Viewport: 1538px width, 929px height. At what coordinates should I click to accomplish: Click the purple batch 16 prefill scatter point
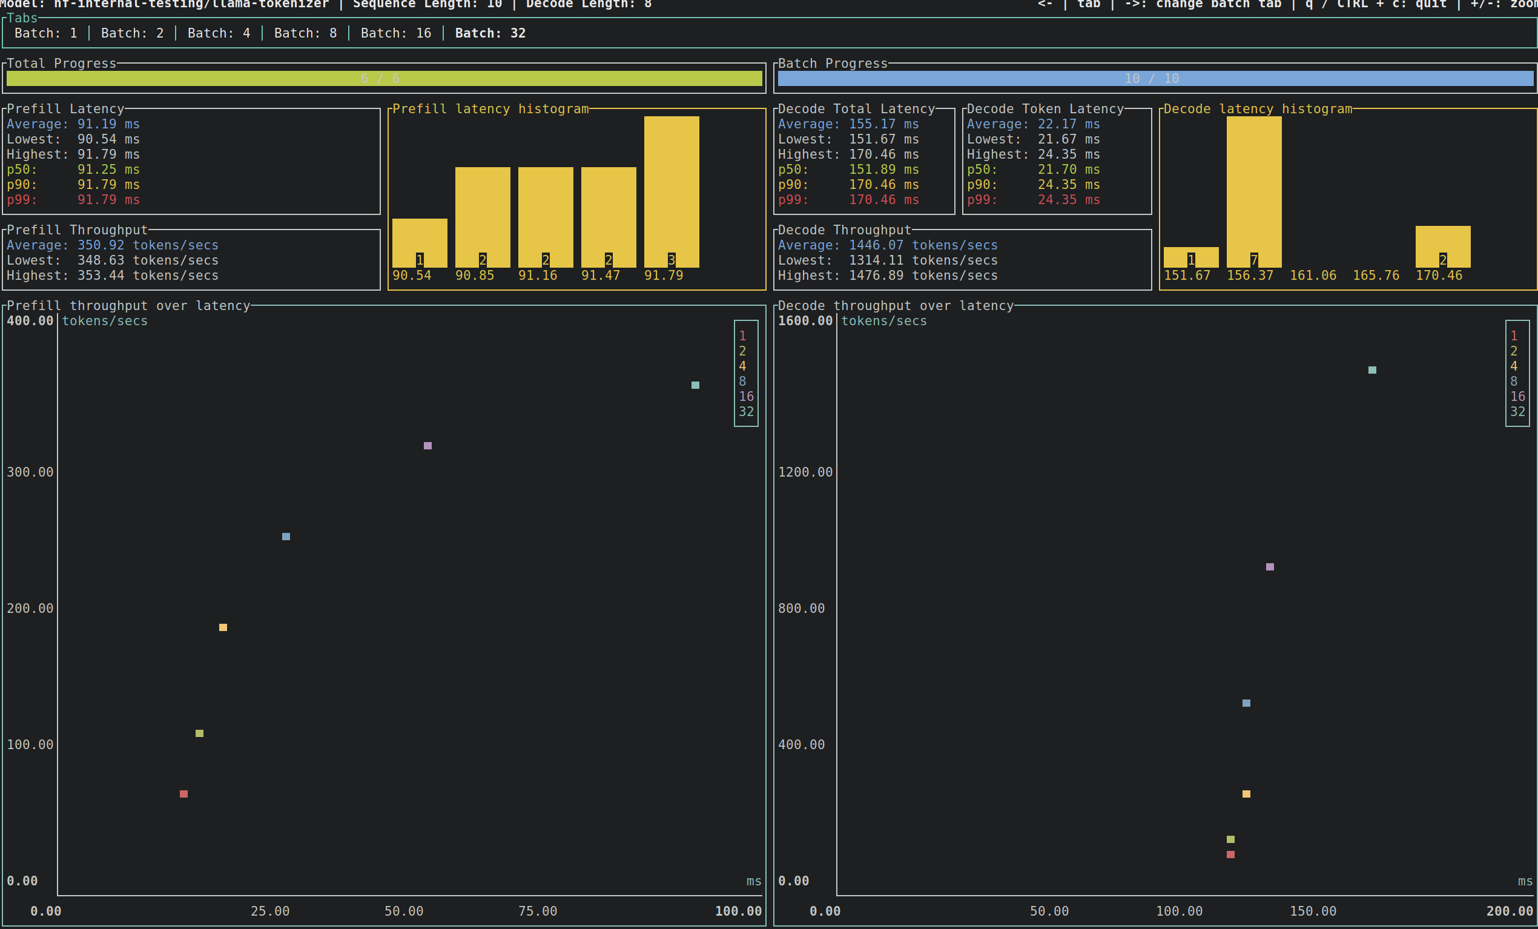click(x=427, y=445)
